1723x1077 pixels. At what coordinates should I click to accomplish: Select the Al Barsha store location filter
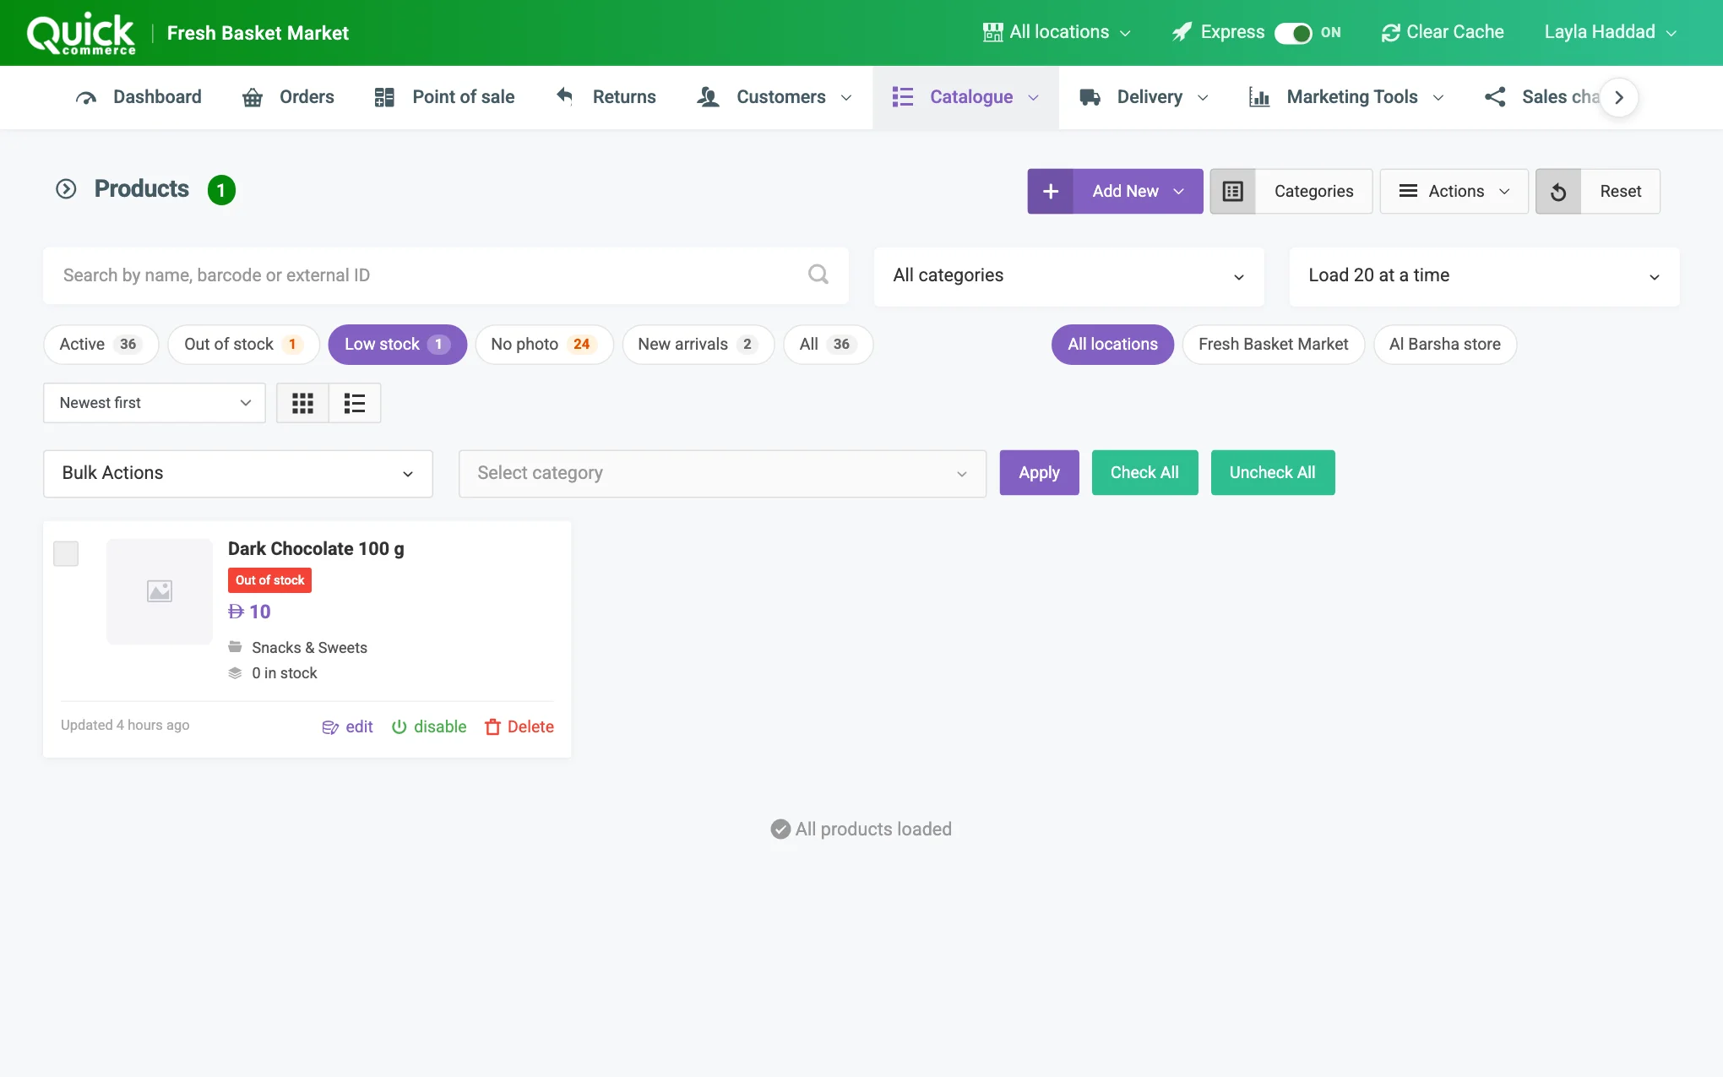tap(1444, 345)
